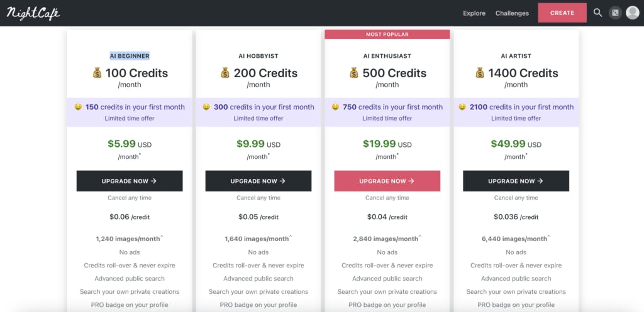Go to the Challenges page
The image size is (644, 312).
(512, 13)
